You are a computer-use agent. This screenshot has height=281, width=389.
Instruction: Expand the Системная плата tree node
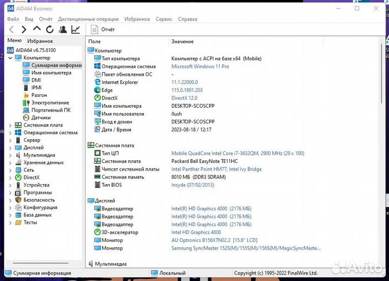(10, 125)
